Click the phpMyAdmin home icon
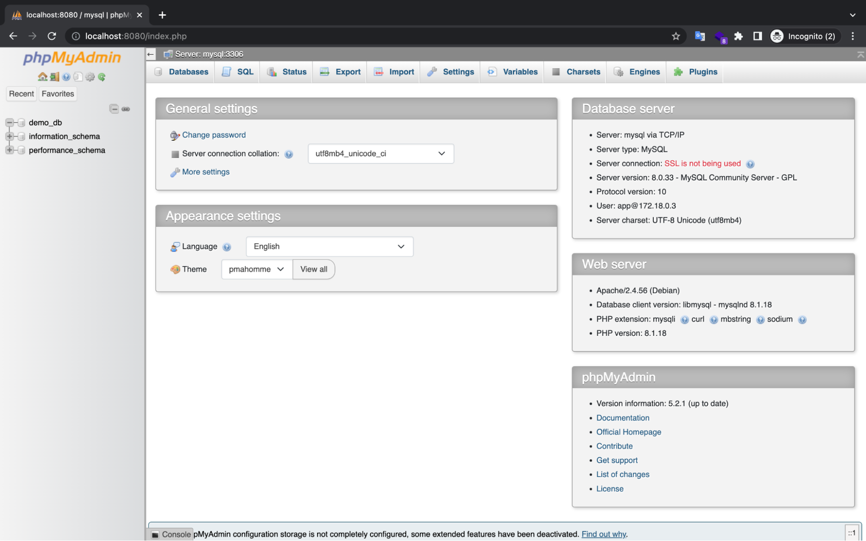 [x=42, y=77]
